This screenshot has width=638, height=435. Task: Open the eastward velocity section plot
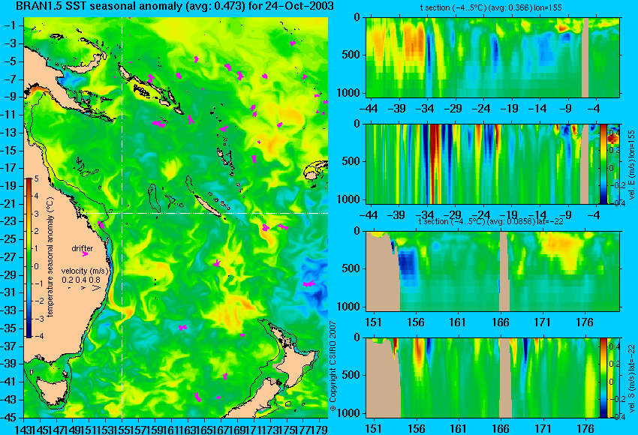click(x=492, y=163)
